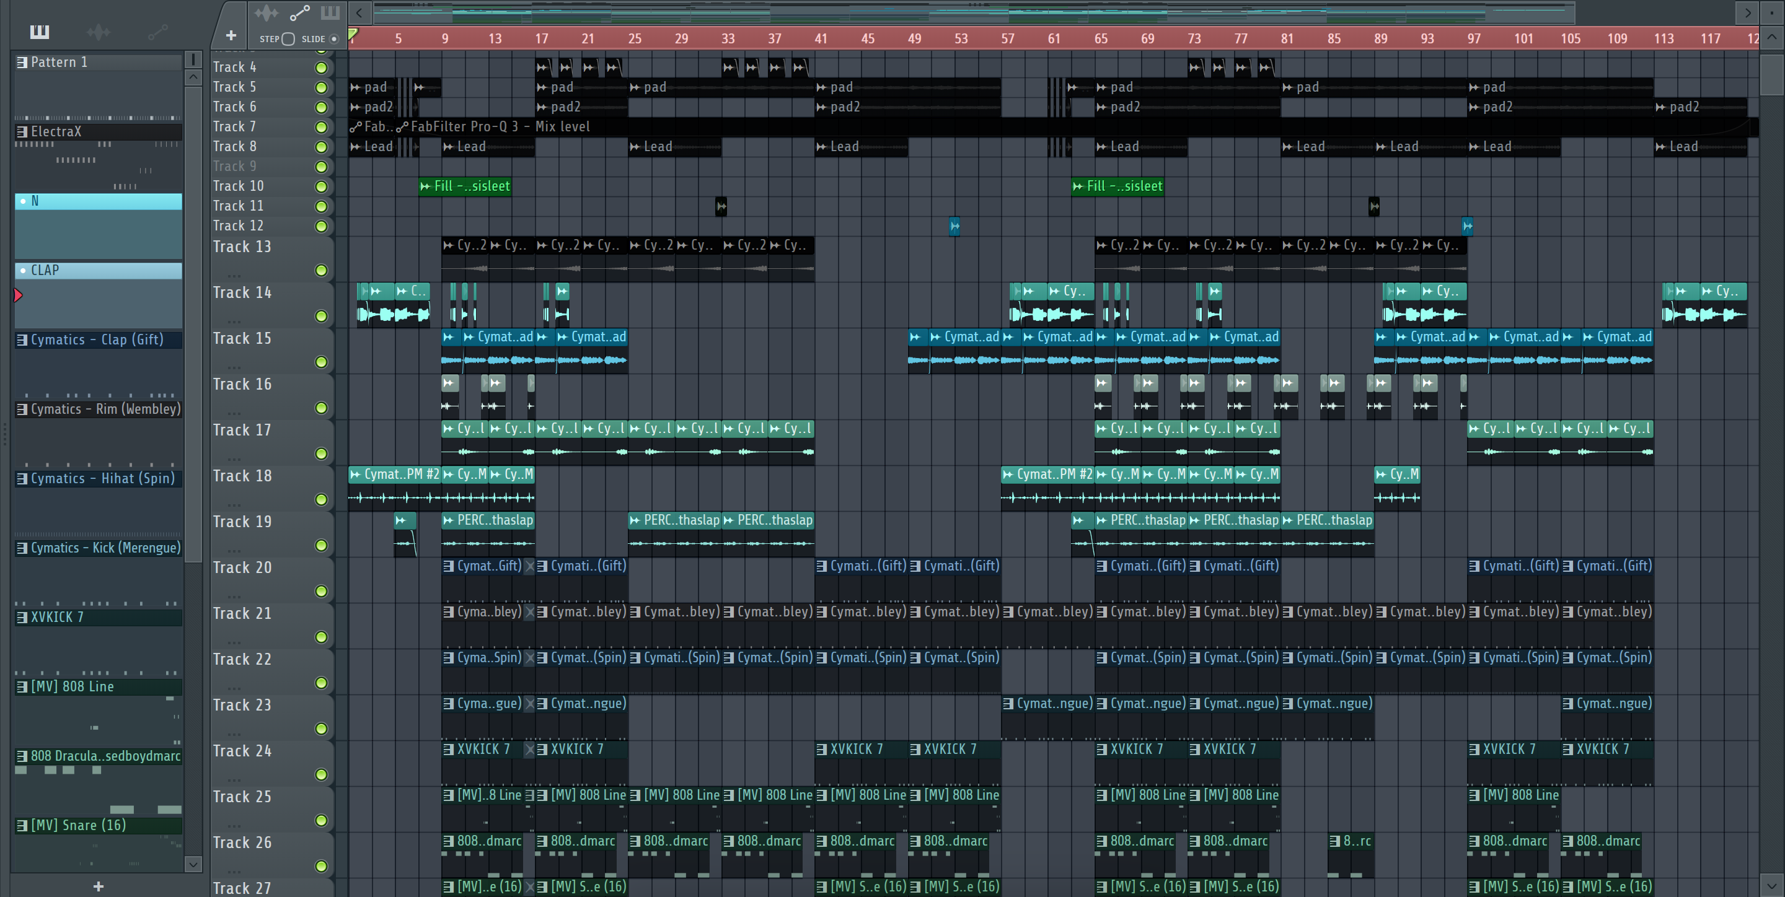
Task: Click bar 41 on the timeline ruler
Action: tap(821, 39)
